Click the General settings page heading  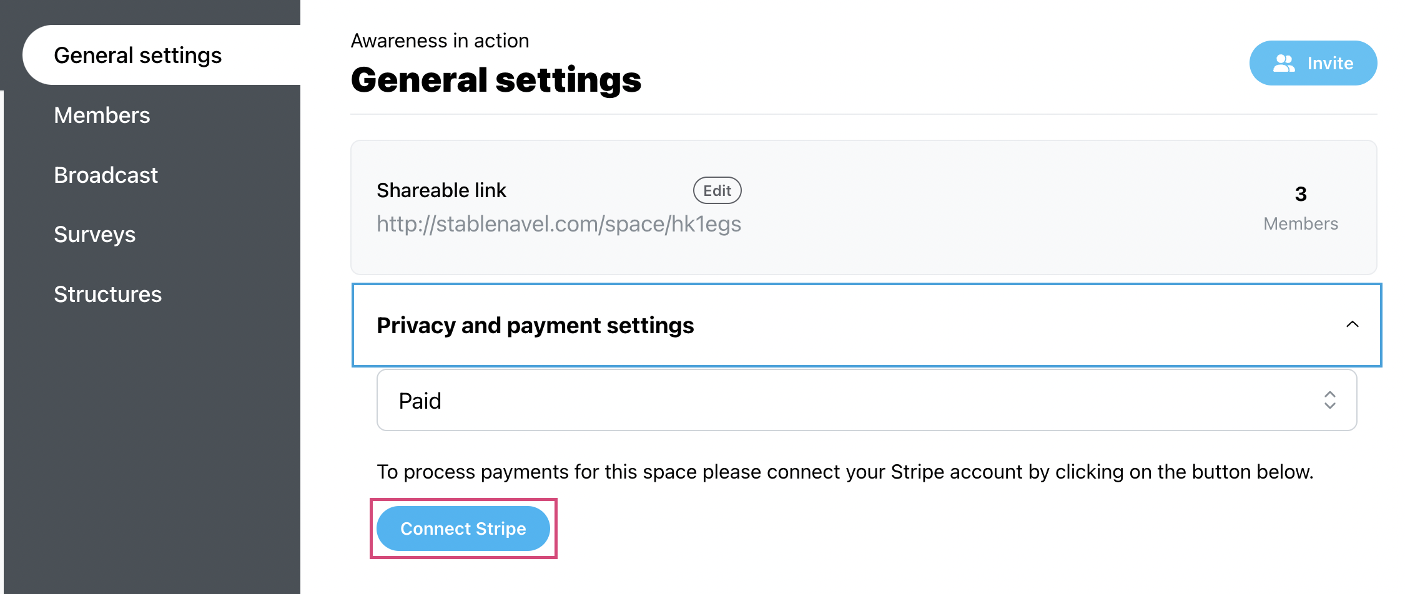click(496, 80)
